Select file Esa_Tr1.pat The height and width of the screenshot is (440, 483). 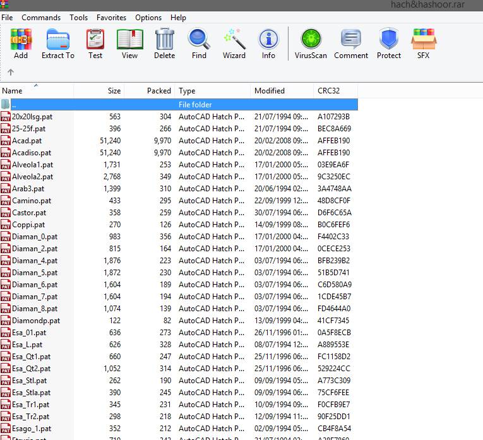[x=30, y=405]
